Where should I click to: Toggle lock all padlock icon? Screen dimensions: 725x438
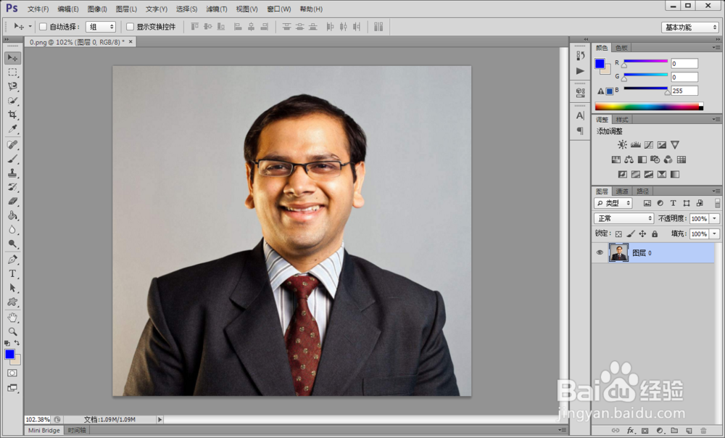(x=654, y=234)
